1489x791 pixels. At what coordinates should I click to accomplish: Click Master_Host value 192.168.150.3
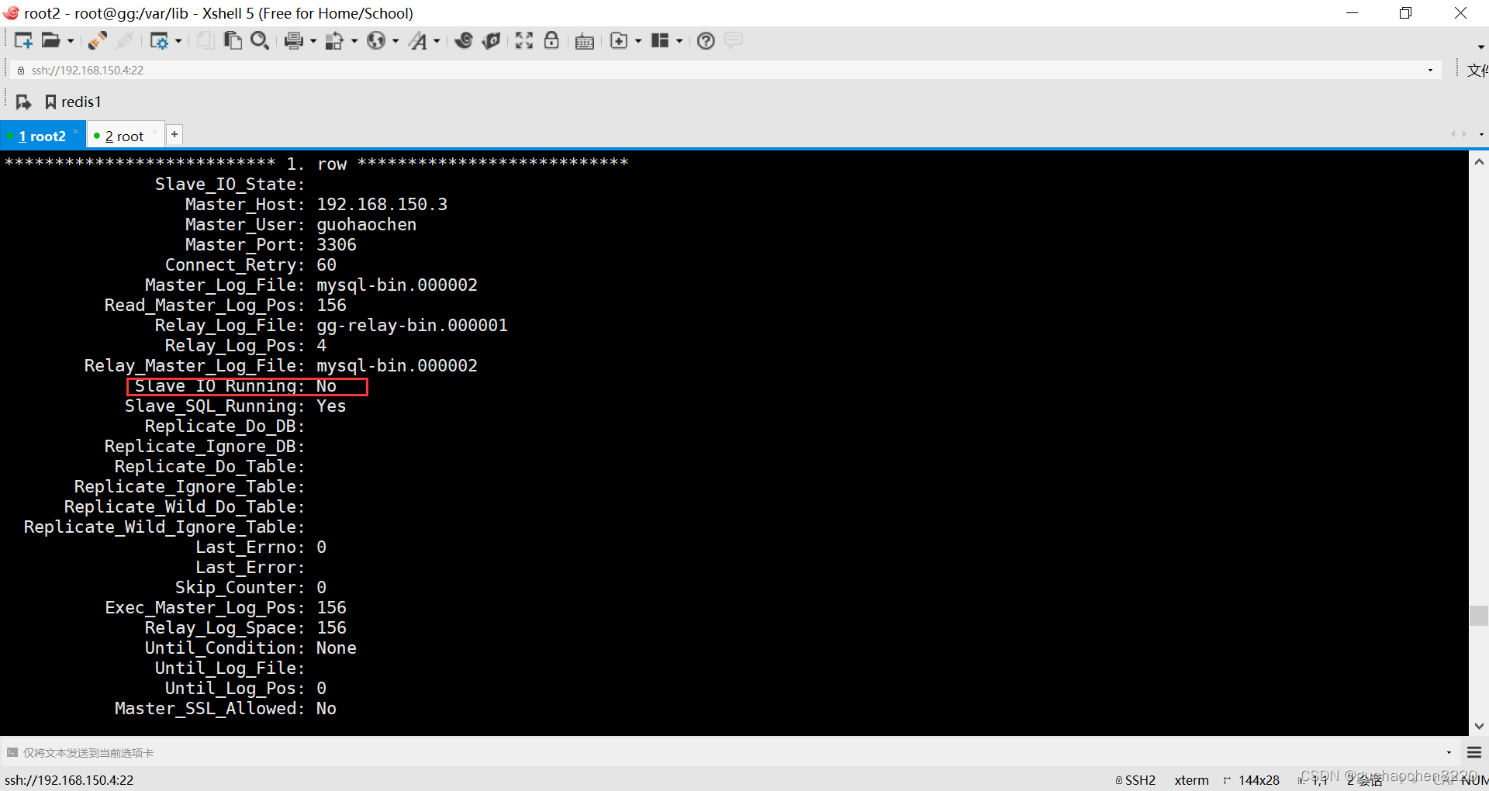382,205
